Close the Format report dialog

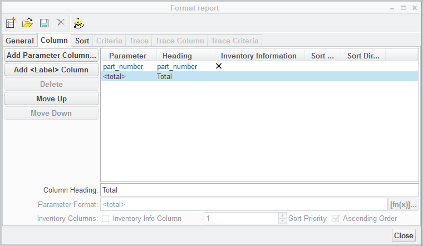coord(404,235)
